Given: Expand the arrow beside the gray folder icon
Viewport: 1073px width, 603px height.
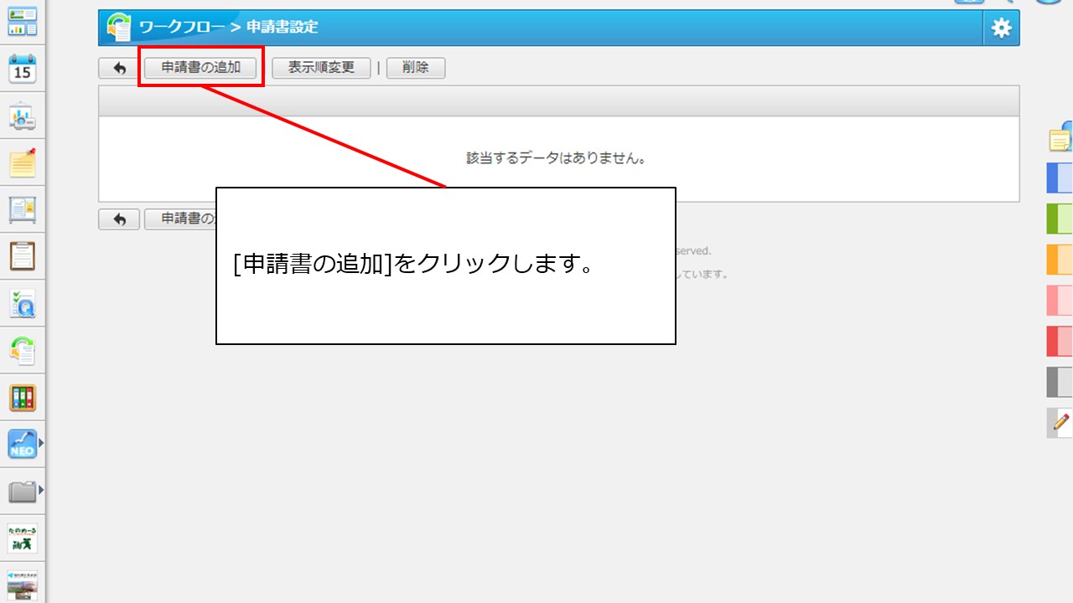Looking at the screenshot, I should tap(40, 490).
